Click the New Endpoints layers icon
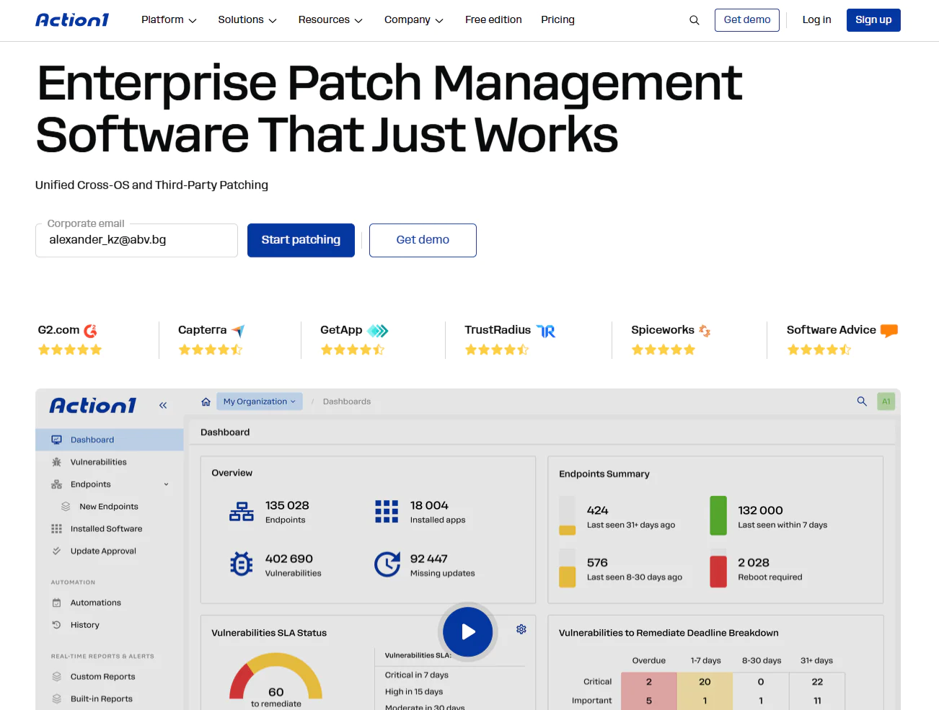Screen dimensions: 939x710 point(66,507)
